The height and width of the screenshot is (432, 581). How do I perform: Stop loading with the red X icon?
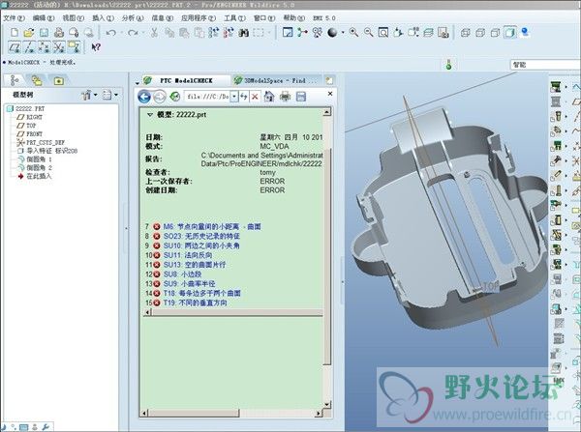[255, 97]
